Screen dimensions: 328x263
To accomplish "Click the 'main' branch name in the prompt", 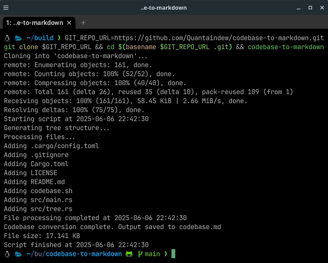I will 152,254.
